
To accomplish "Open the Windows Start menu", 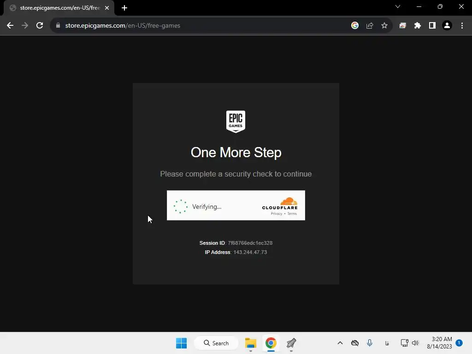I will (x=181, y=343).
